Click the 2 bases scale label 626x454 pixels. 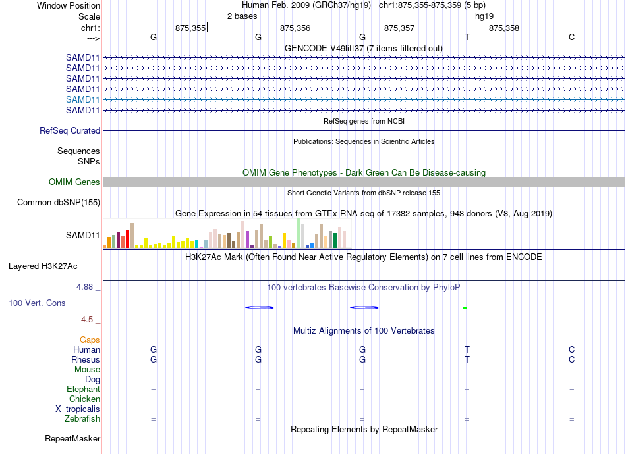tap(242, 16)
